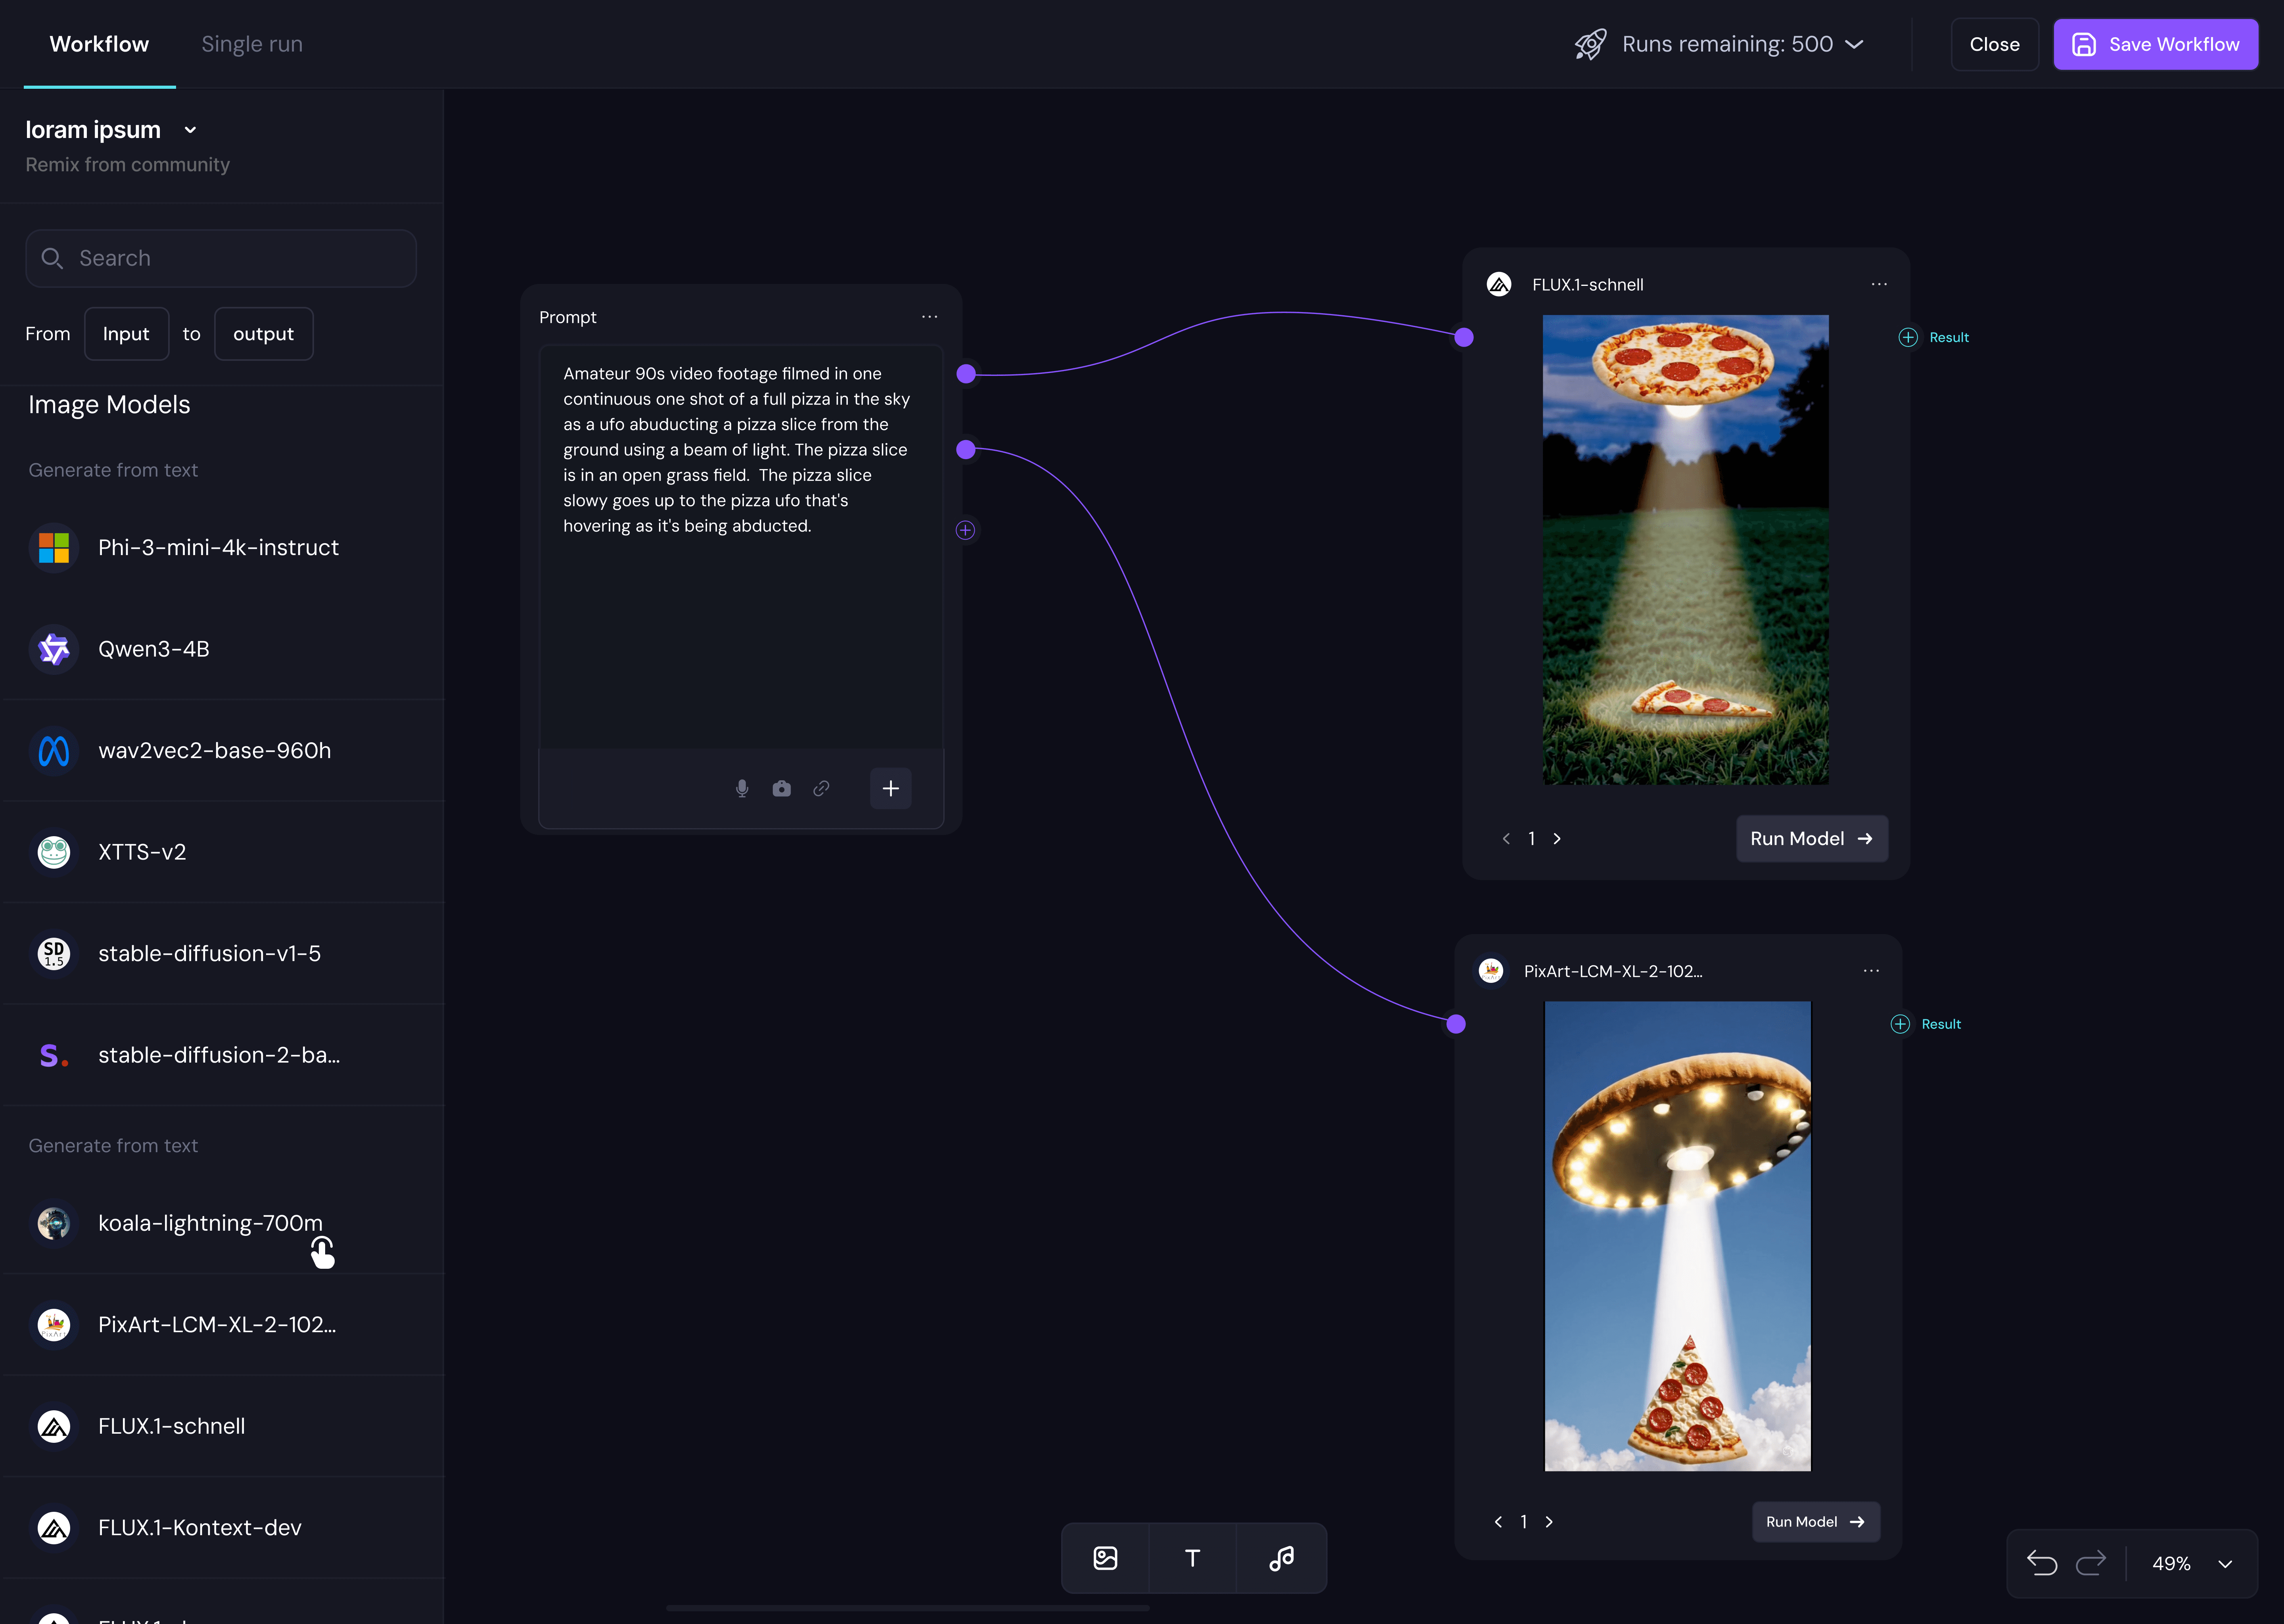
Task: Click the camera icon in Prompt node
Action: (782, 788)
